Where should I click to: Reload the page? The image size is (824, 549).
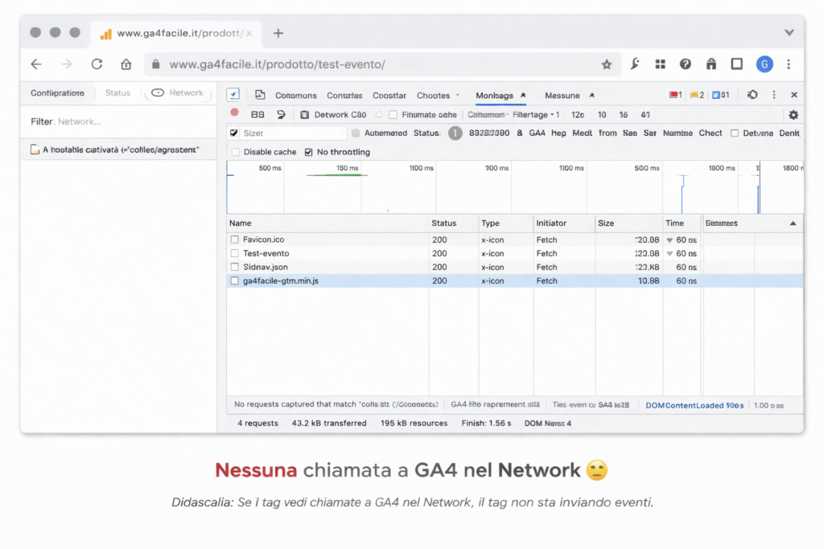[97, 64]
